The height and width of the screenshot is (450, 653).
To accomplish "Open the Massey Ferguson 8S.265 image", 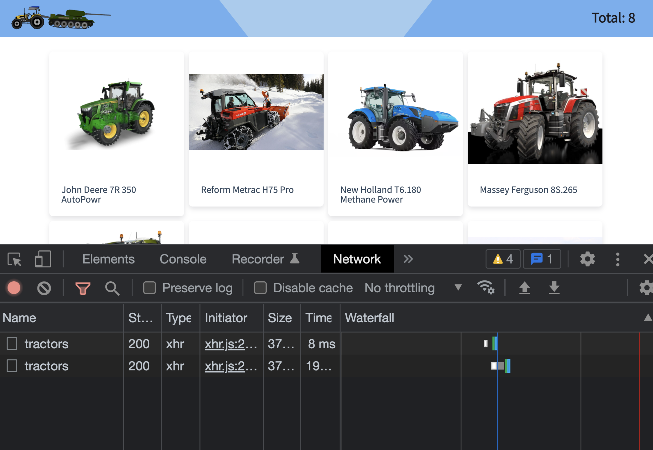I will [535, 112].
